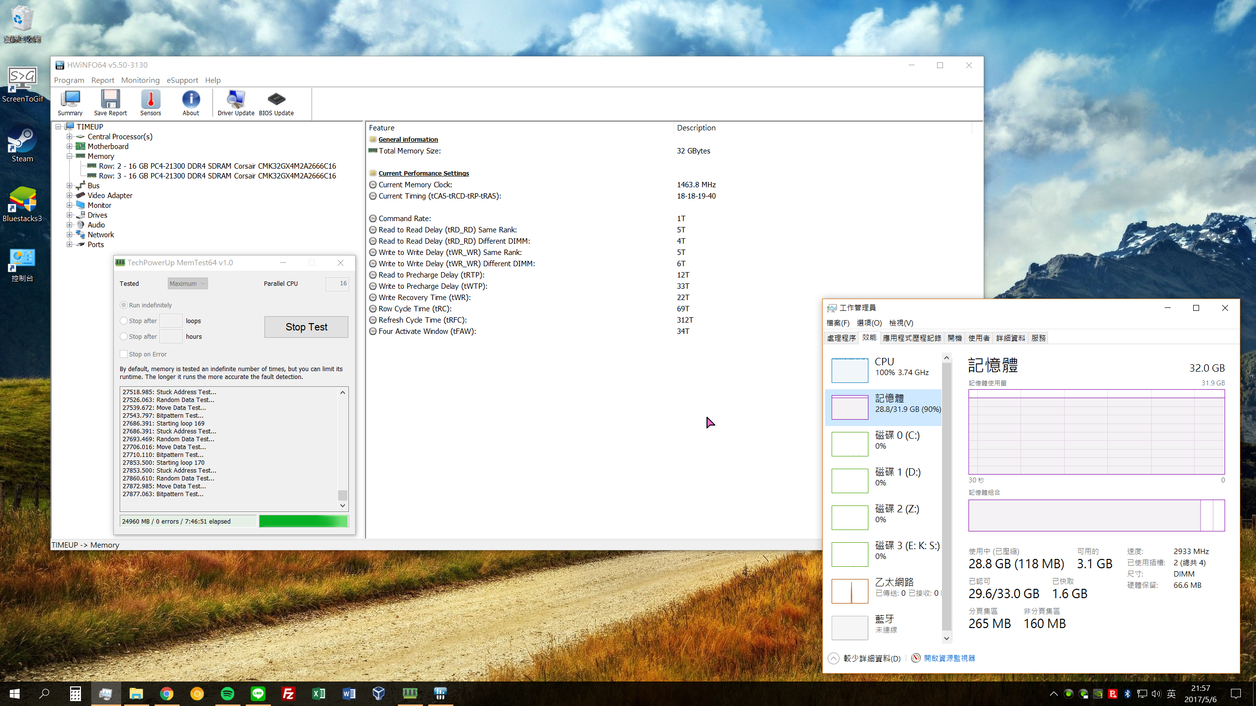The width and height of the screenshot is (1256, 706).
Task: Expand the Central Processor(s) tree node
Action: [x=70, y=136]
